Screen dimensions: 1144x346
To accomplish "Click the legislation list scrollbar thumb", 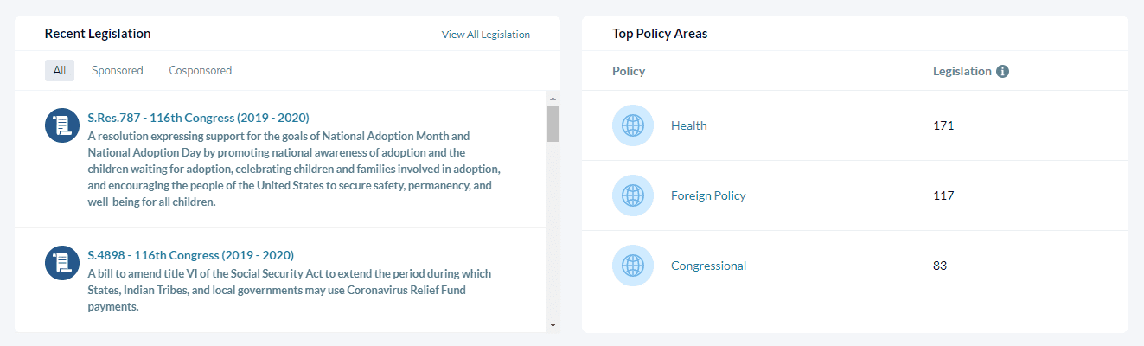I will tap(553, 123).
